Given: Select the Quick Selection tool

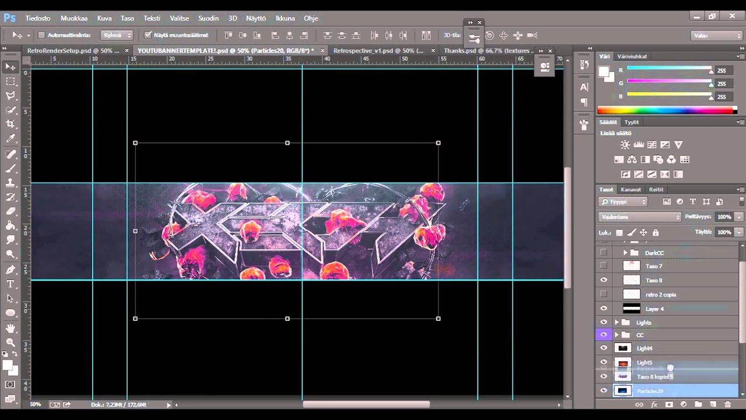Looking at the screenshot, I should tap(10, 110).
